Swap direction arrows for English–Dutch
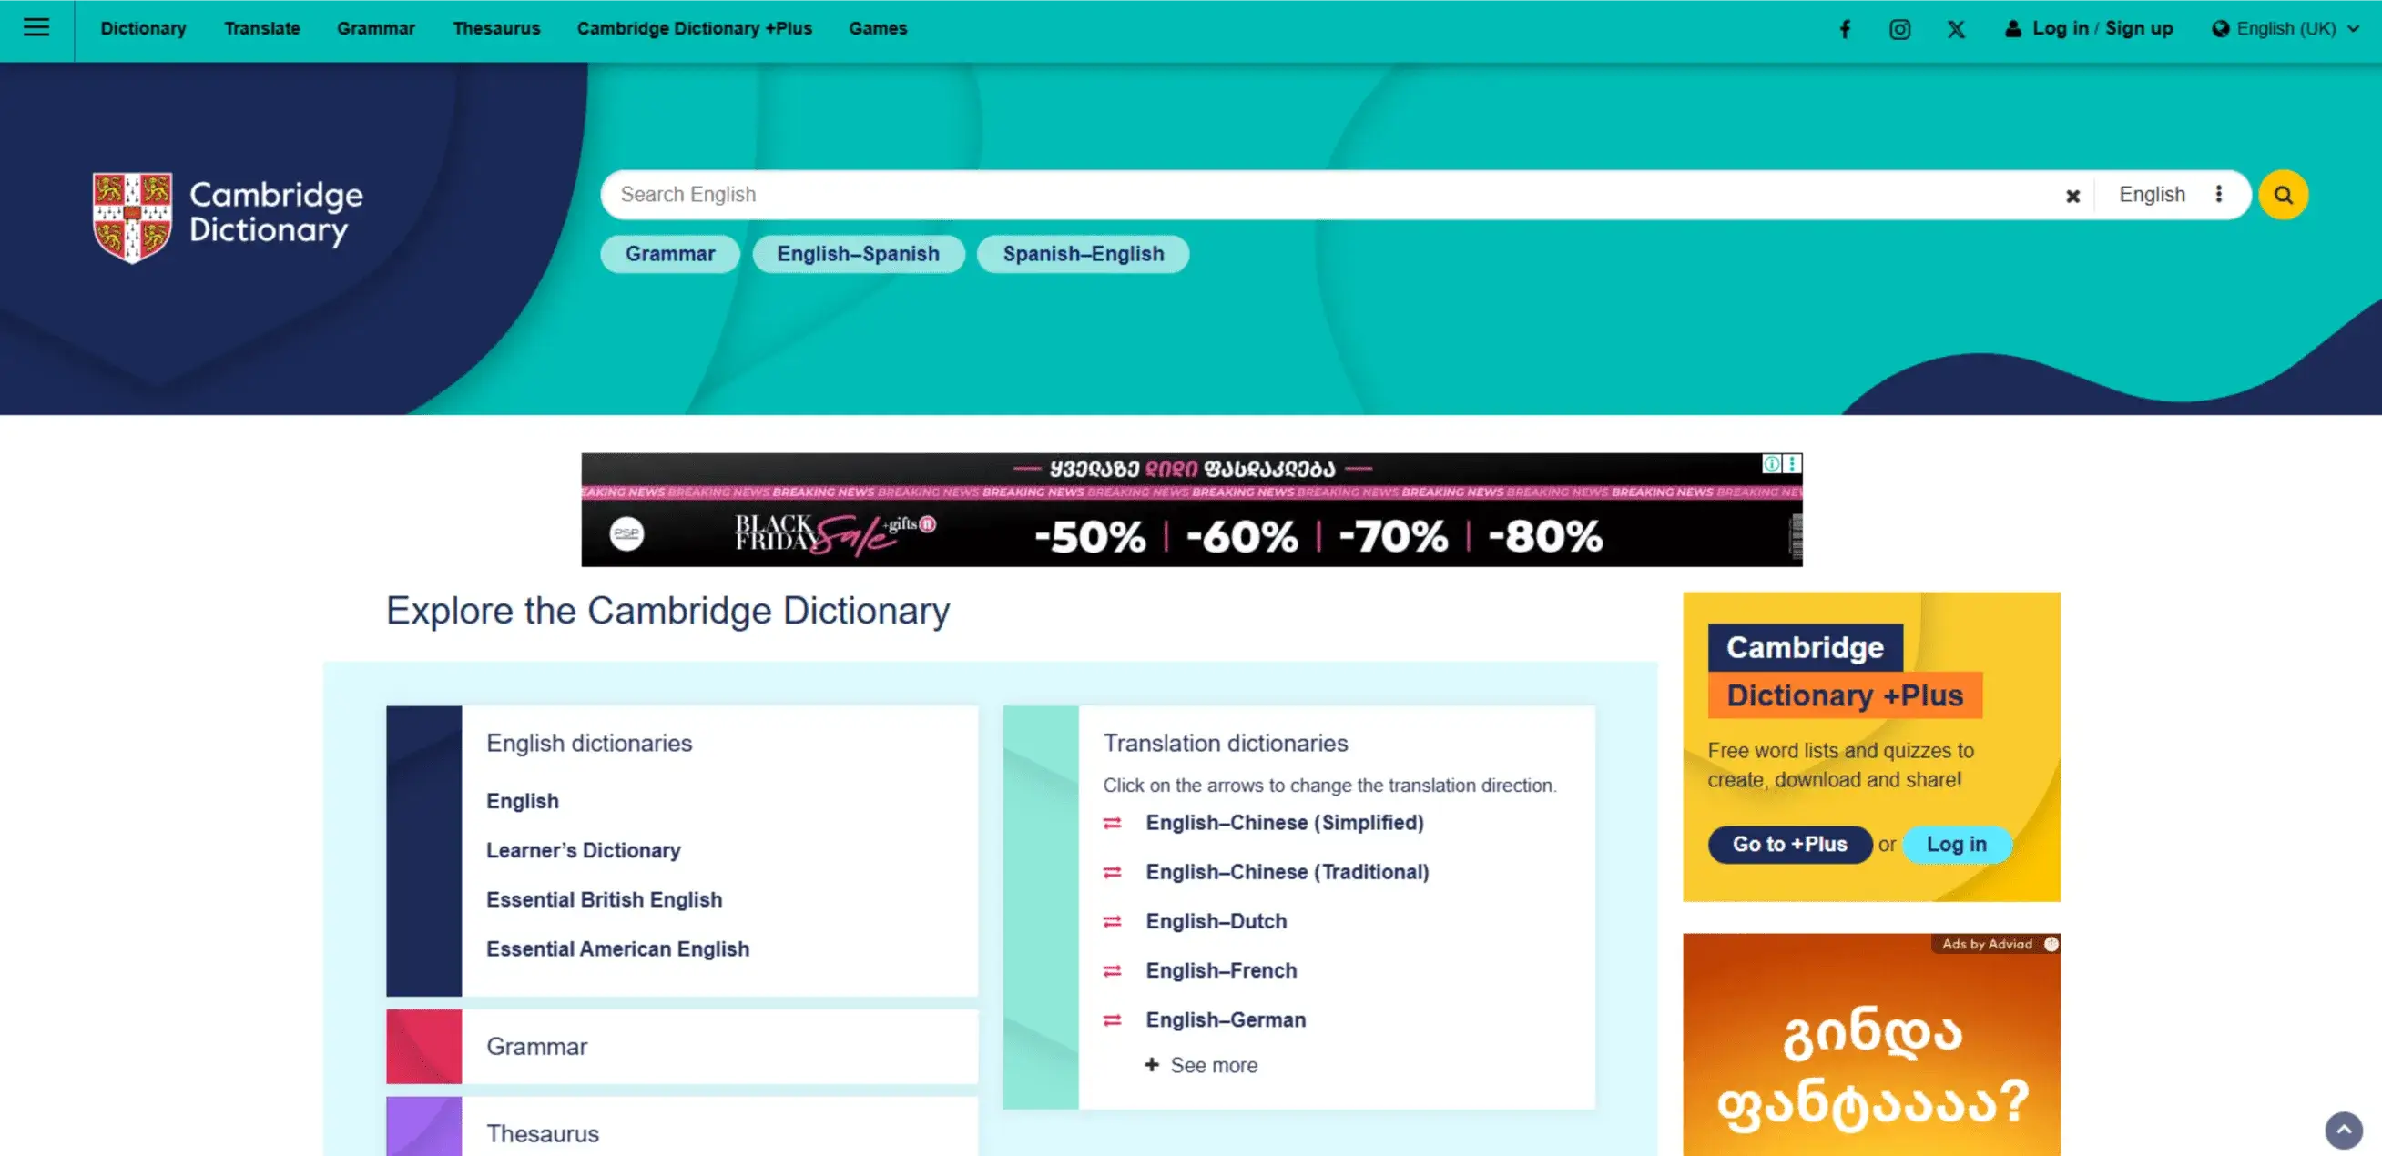The height and width of the screenshot is (1156, 2382). (x=1113, y=921)
